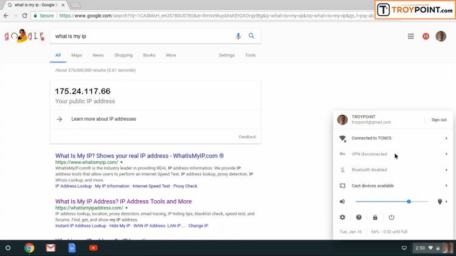Image resolution: width=456 pixels, height=256 pixels.
Task: Click the volume slider handle
Action: (409, 201)
